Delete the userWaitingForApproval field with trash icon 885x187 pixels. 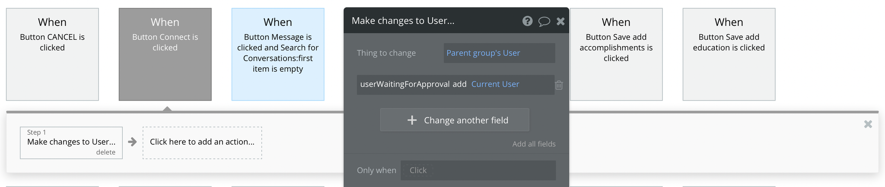(559, 85)
